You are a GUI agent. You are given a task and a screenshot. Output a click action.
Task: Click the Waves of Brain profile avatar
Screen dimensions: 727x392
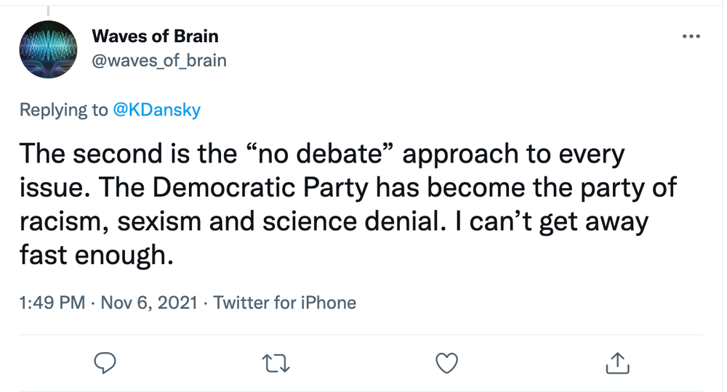pos(49,49)
